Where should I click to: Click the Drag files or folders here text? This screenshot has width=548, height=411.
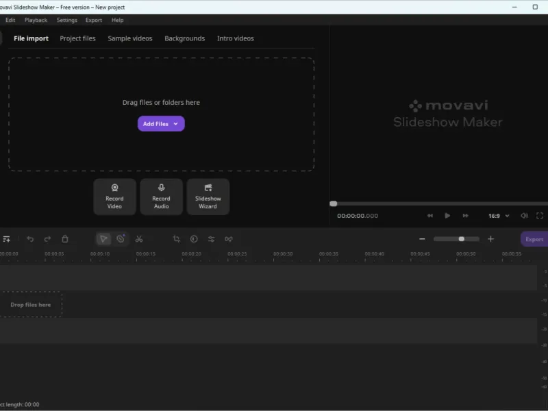(x=161, y=102)
